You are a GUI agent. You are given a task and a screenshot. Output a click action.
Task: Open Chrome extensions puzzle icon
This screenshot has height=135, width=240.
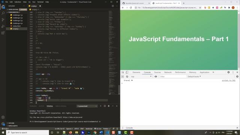pyautogui.click(x=229, y=7)
